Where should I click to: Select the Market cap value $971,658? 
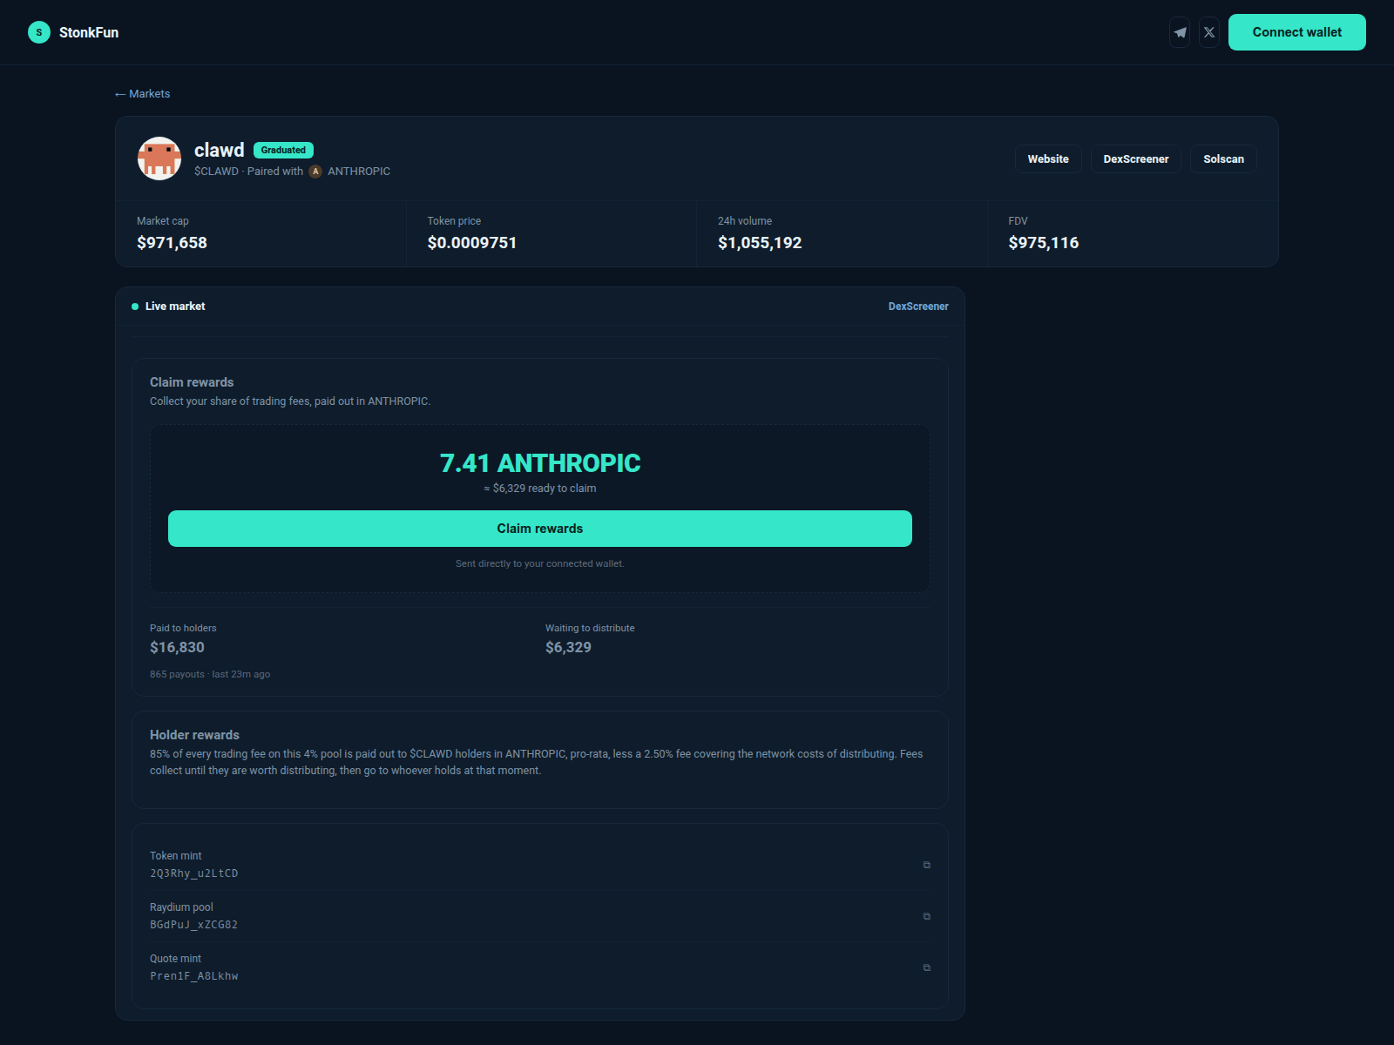(172, 243)
